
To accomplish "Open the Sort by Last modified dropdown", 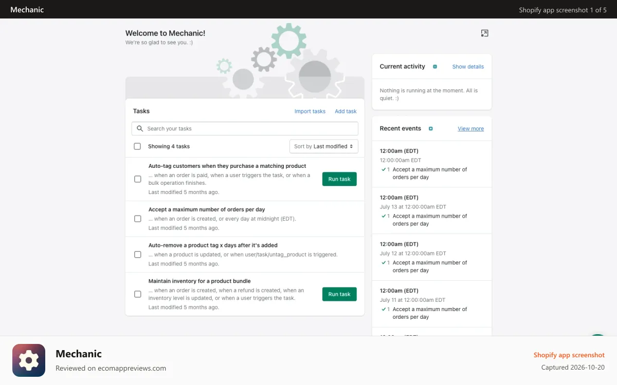I will point(324,146).
